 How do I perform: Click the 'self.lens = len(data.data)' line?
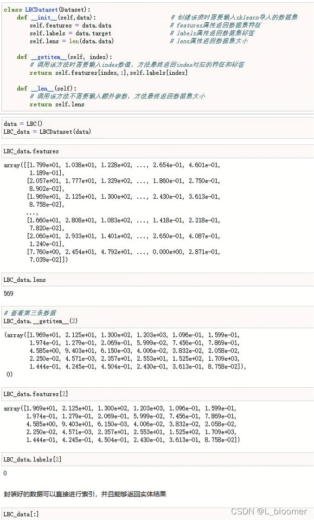[71, 41]
